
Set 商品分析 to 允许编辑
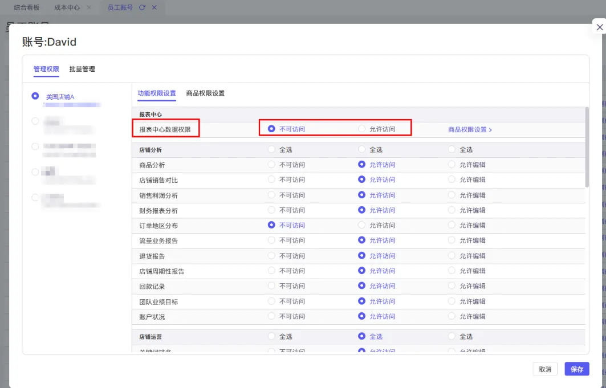point(452,165)
